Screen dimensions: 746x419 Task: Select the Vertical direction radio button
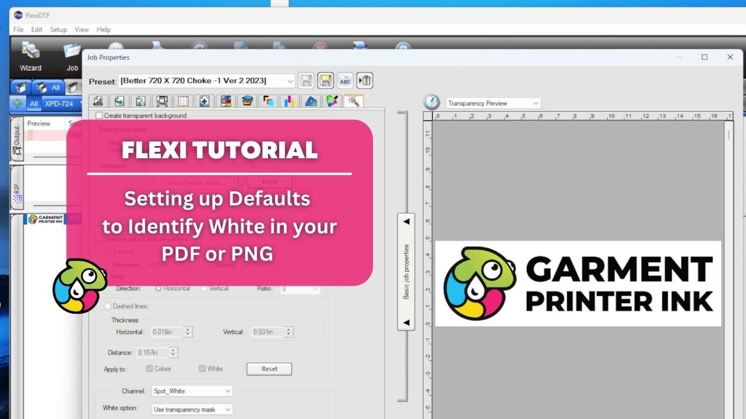(x=204, y=289)
